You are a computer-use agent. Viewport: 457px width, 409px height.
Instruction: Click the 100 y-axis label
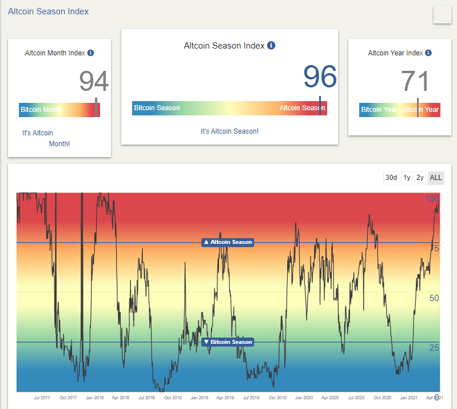click(432, 199)
